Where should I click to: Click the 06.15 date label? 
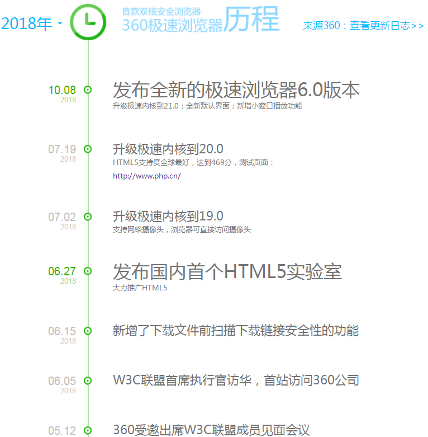click(x=62, y=331)
